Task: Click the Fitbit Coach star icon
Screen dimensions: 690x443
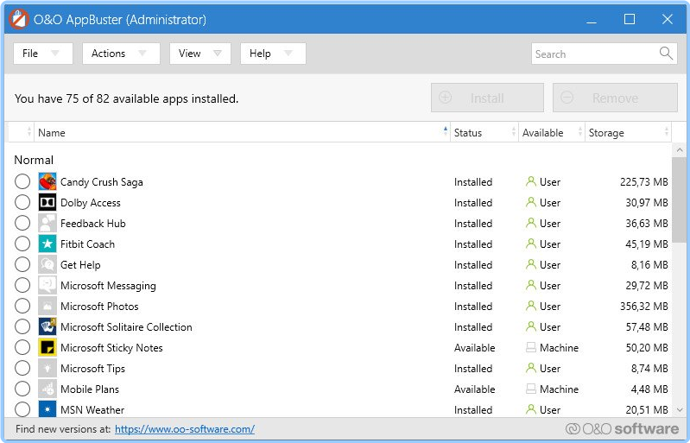Action: point(47,244)
